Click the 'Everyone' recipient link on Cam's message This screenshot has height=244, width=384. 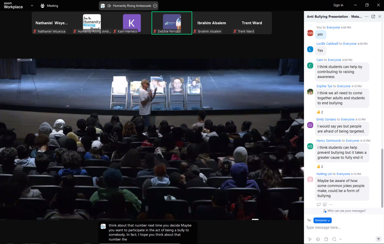pyautogui.click(x=334, y=60)
